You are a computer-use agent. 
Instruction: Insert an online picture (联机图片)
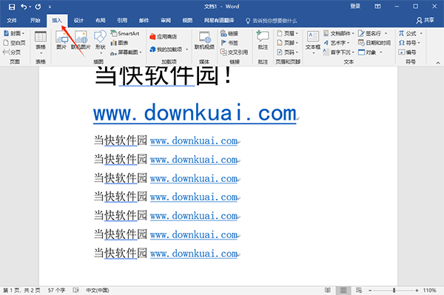[x=81, y=40]
